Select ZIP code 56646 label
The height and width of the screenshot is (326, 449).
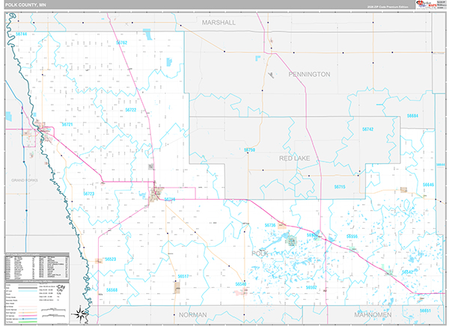428,185
